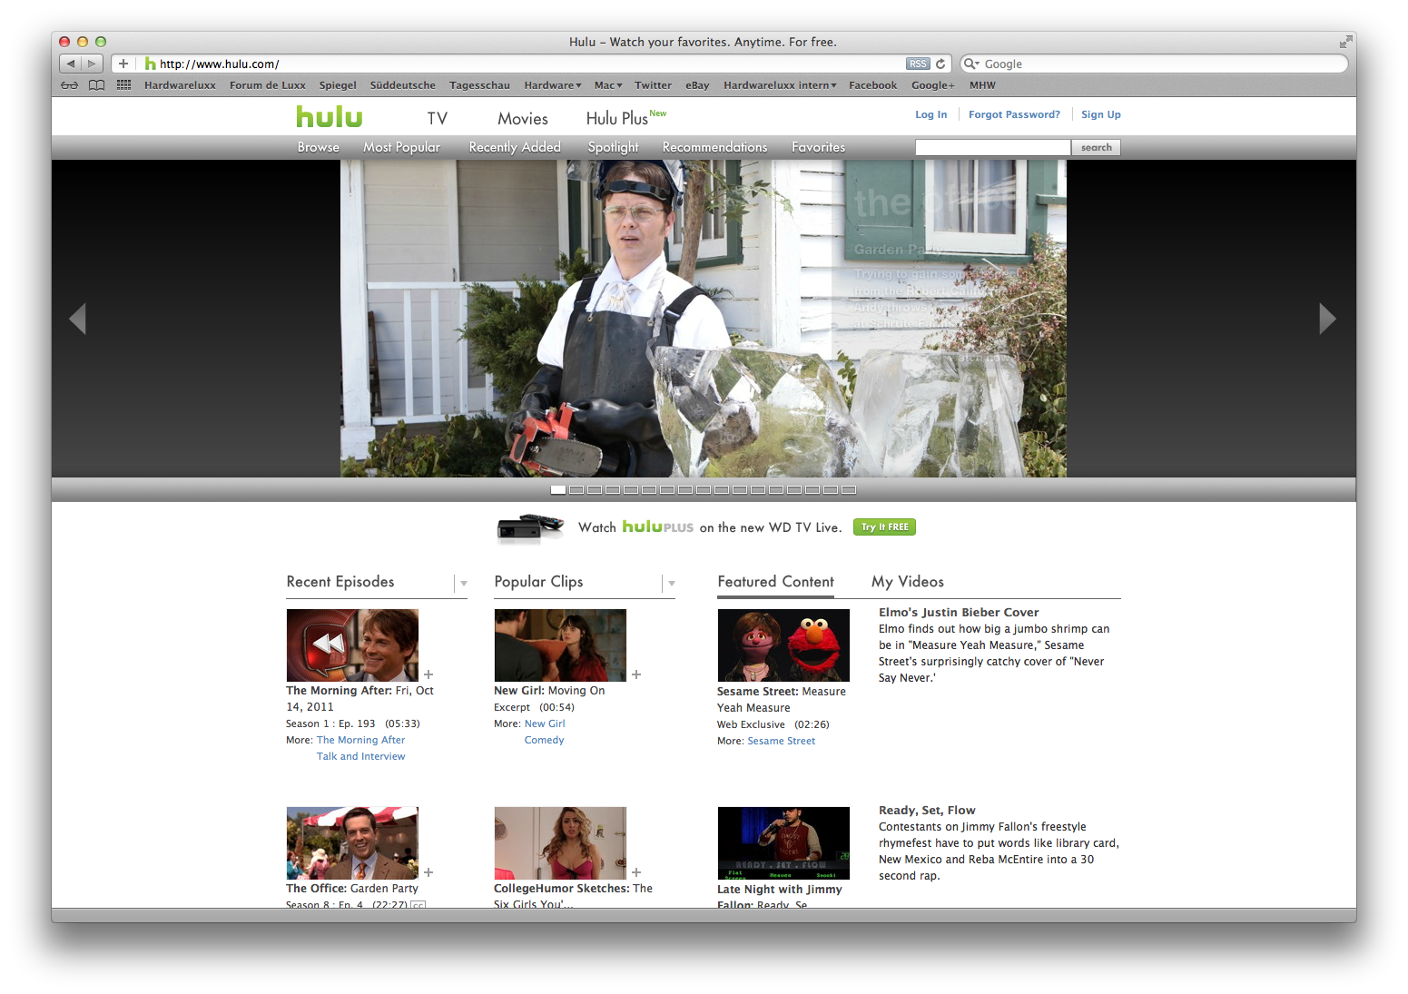Open Most Popular in nav bar
1408x994 pixels.
pos(401,147)
